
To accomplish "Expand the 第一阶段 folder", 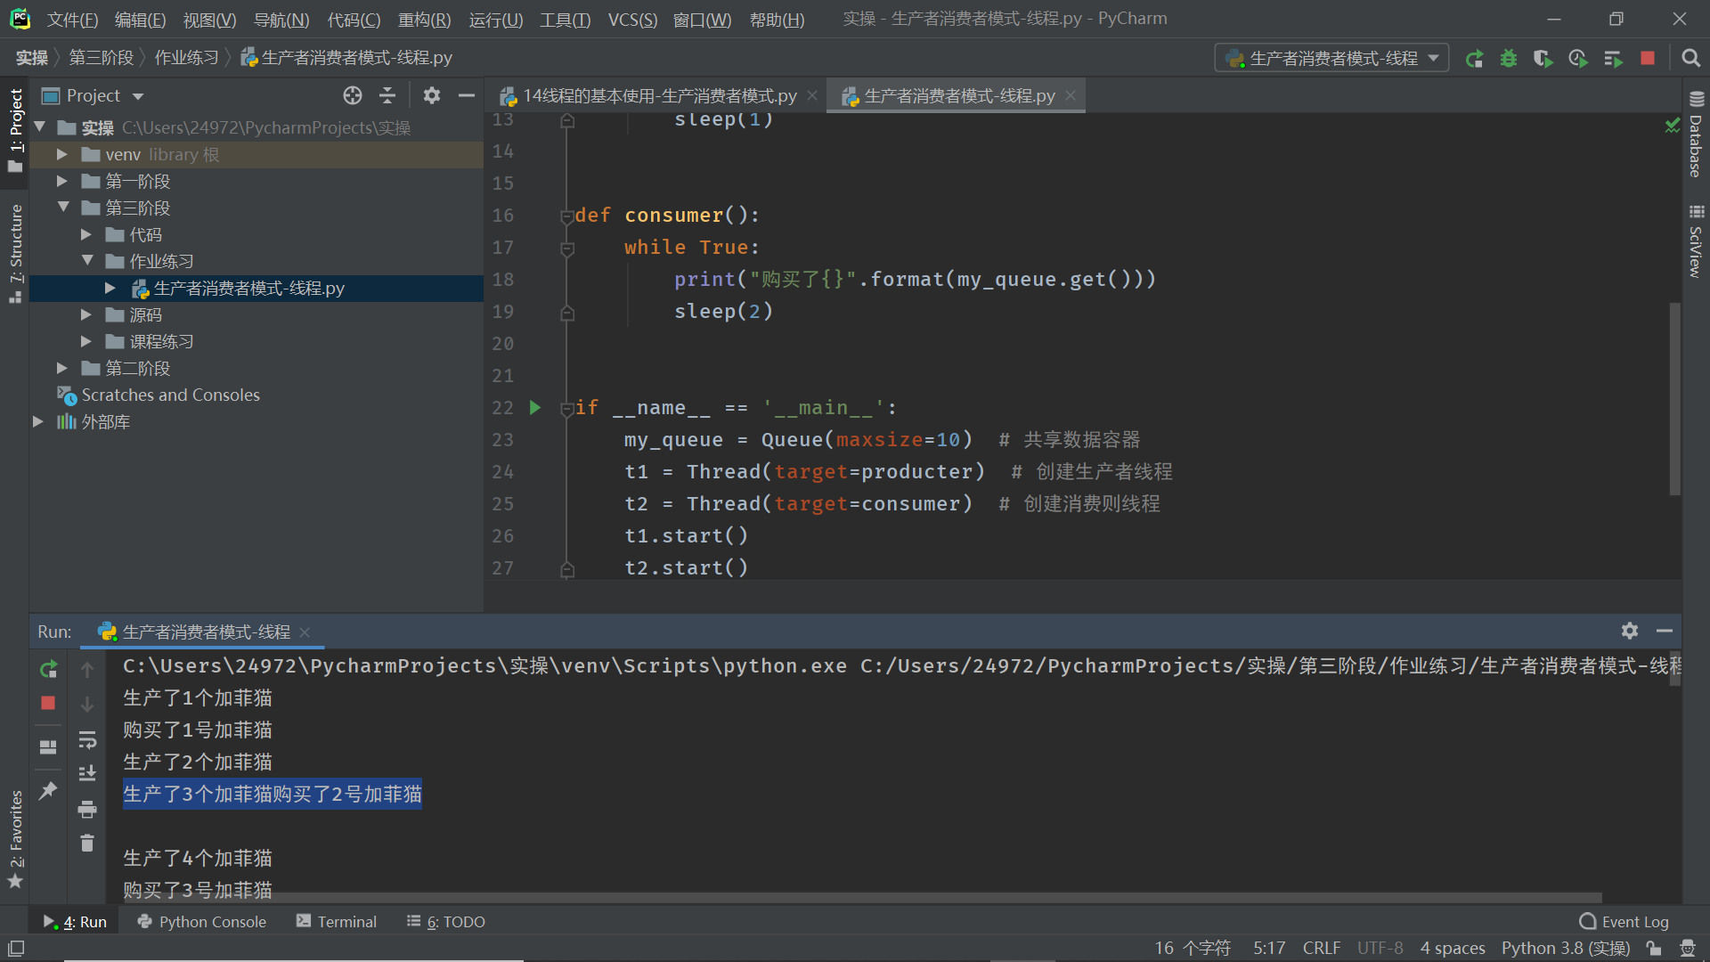I will 62,181.
